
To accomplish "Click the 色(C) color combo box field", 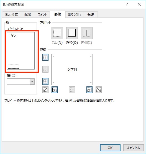I will tap(21, 81).
